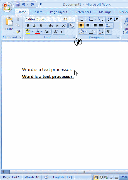Expand font color options arrow
128x180 pixels.
click(x=41, y=32)
